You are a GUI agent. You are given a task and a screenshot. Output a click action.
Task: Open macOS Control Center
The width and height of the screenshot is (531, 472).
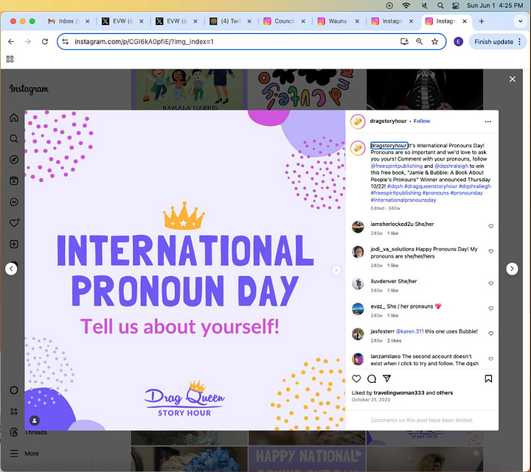[456, 5]
